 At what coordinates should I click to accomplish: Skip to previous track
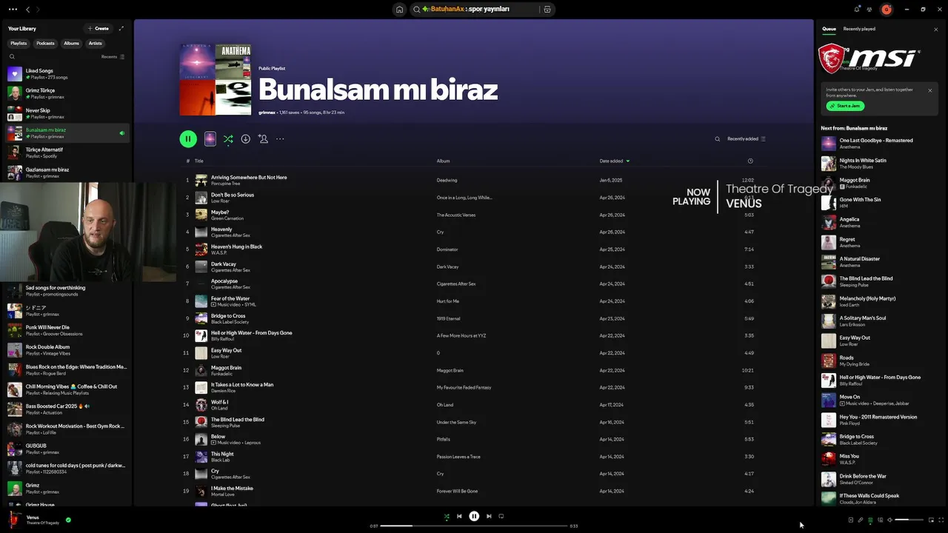(x=459, y=517)
